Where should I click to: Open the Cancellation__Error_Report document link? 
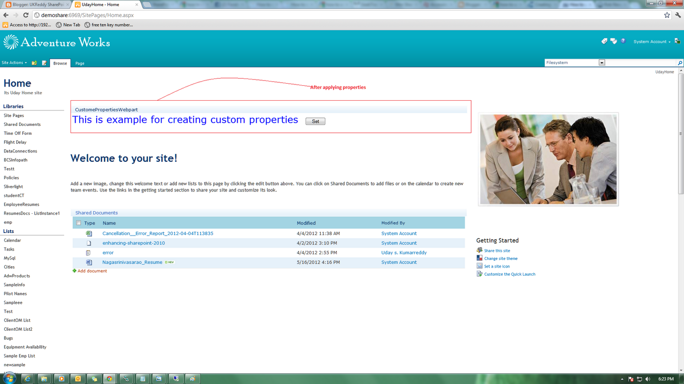158,233
